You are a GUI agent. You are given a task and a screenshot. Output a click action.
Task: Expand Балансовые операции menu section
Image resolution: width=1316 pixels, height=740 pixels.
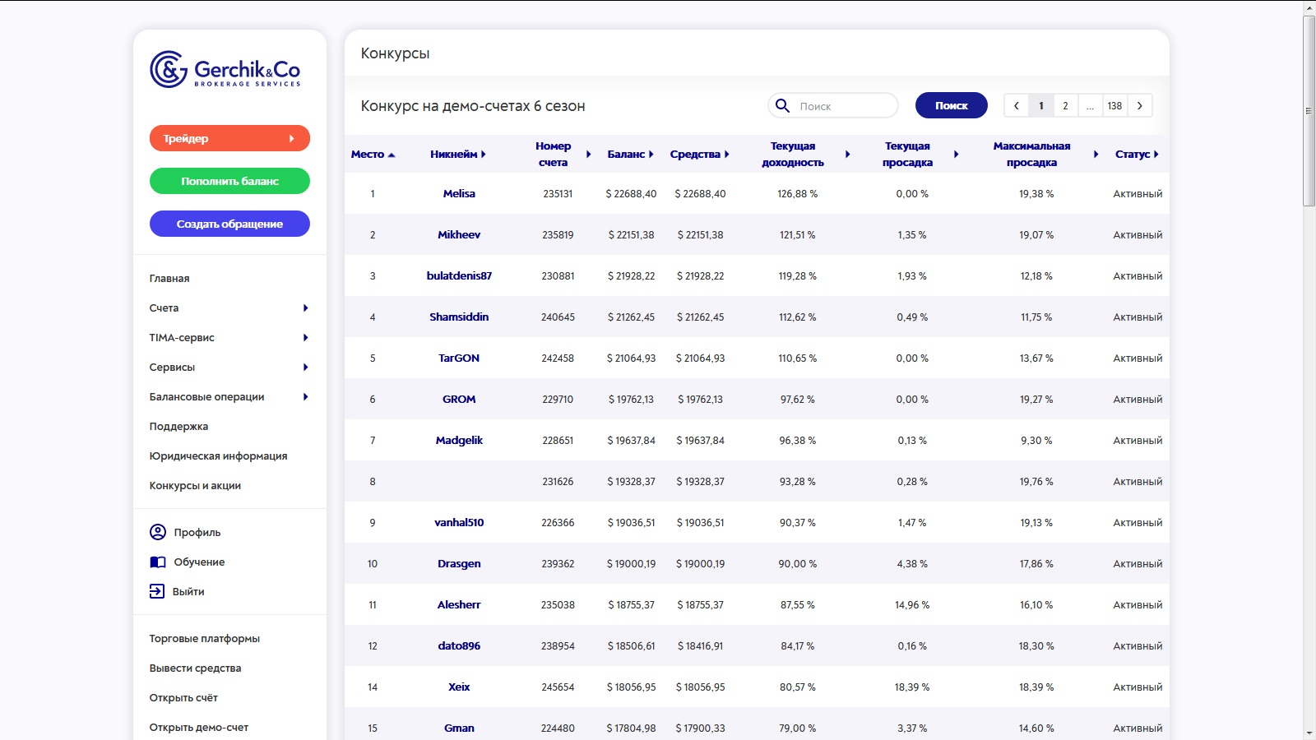[x=229, y=397]
